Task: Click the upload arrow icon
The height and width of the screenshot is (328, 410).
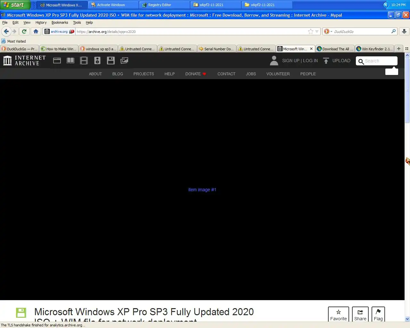Action: 326,61
